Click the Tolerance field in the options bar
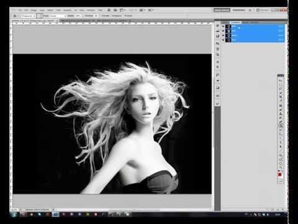Viewport: 298px width, 224px height. (x=96, y=16)
